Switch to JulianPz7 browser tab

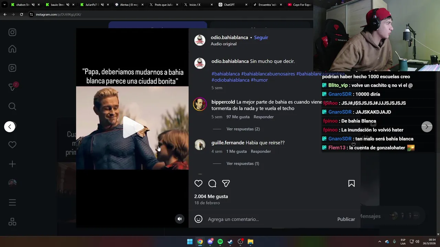[x=94, y=5]
